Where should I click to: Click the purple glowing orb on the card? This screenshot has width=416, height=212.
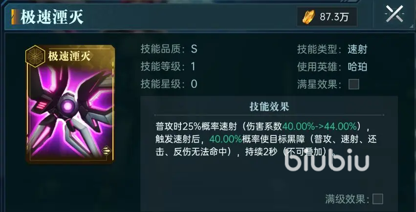pos(67,106)
